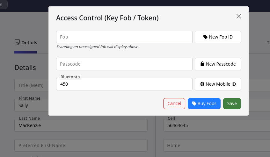This screenshot has height=157, width=270.
Task: Click the Fob input field
Action: [124, 37]
